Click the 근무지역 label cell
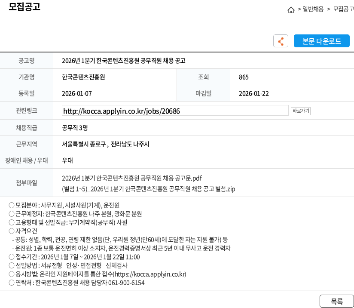Image resolution: width=354 pixels, height=308 pixels. [26, 144]
